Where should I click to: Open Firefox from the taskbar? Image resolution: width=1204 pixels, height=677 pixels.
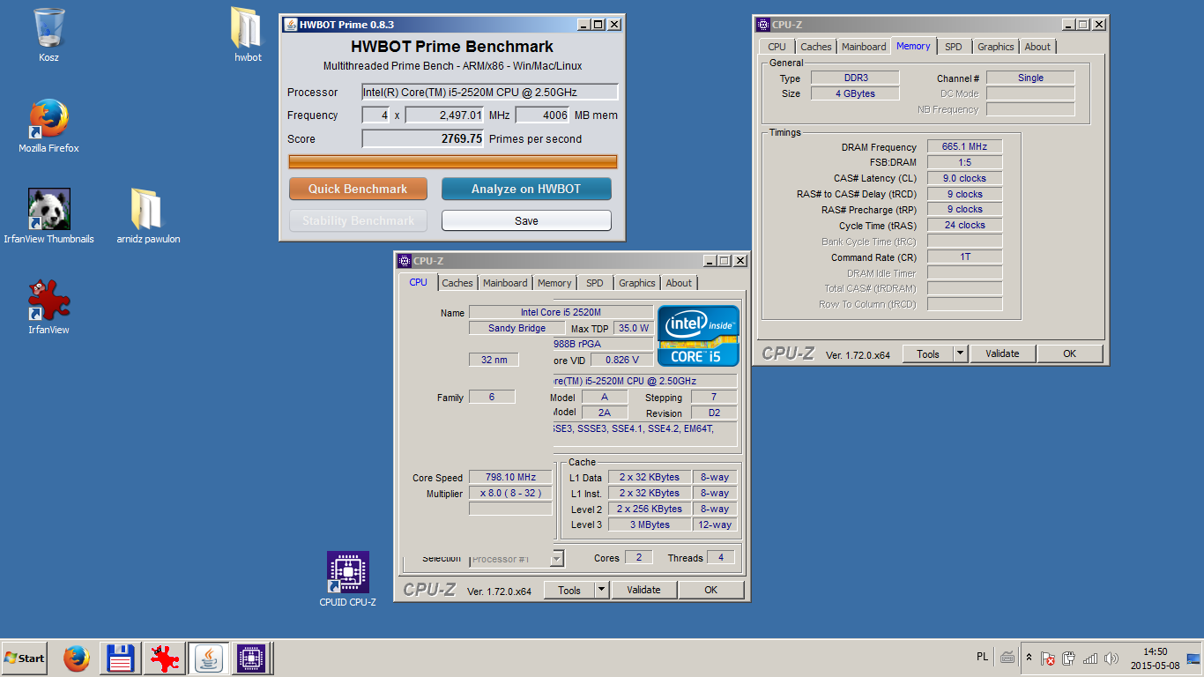[77, 658]
